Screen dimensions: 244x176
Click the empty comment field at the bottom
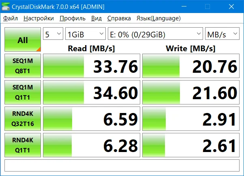point(122,165)
